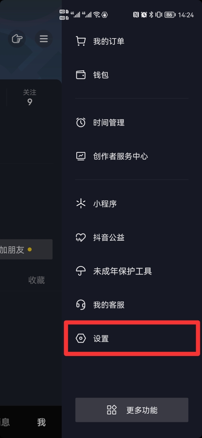202x438 pixels.
Task: Tap the 钱包 wallet icon
Action: 81,75
